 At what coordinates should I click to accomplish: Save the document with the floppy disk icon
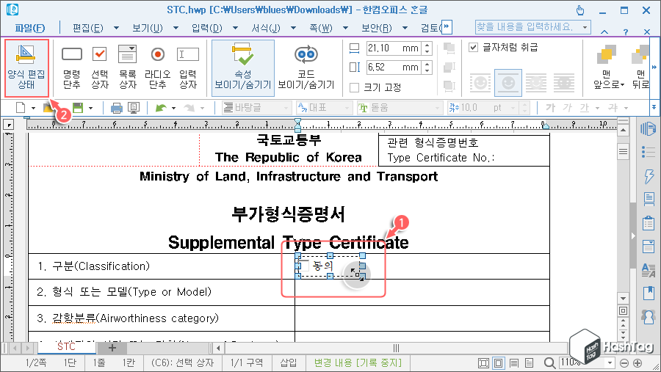pyautogui.click(x=78, y=108)
